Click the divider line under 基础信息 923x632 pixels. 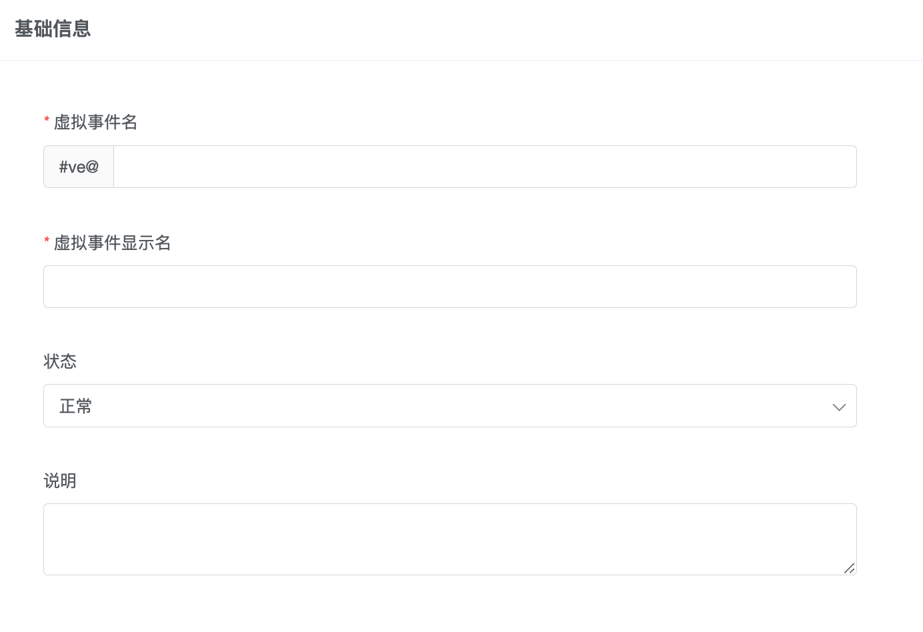pyautogui.click(x=461, y=61)
